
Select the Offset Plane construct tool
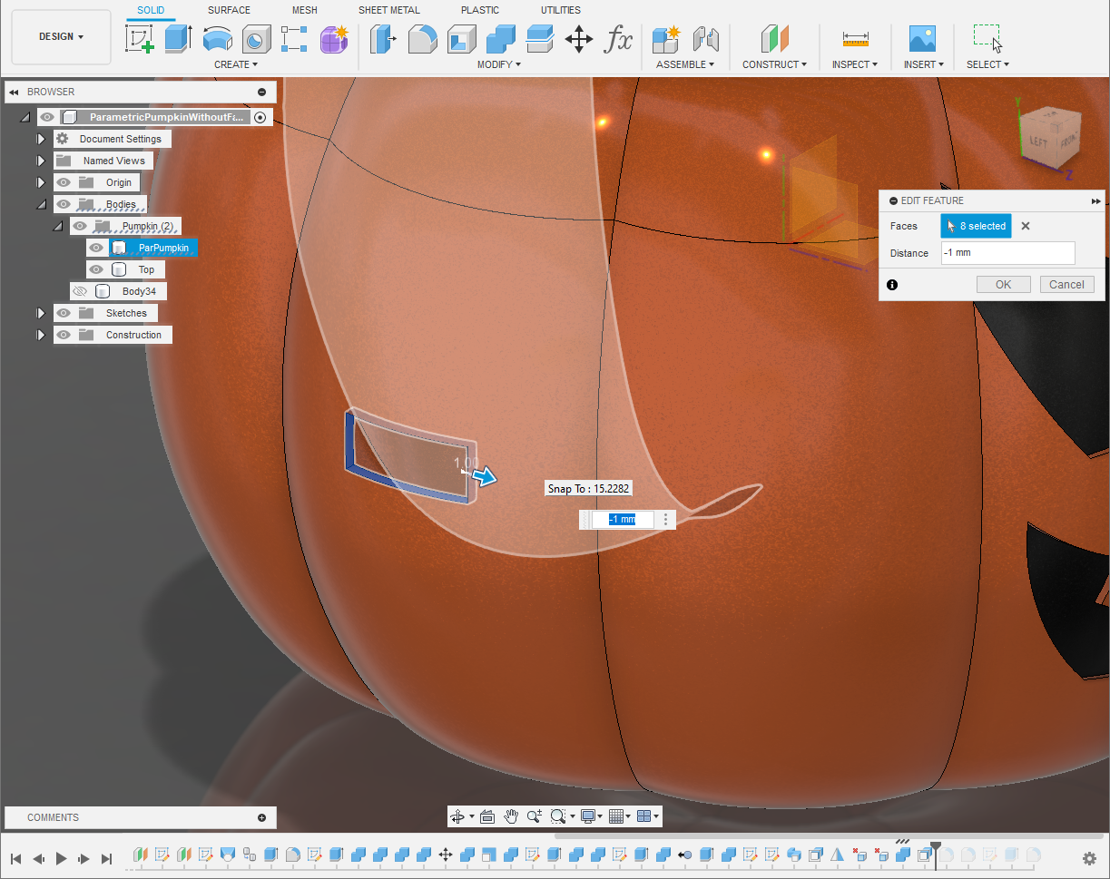774,39
